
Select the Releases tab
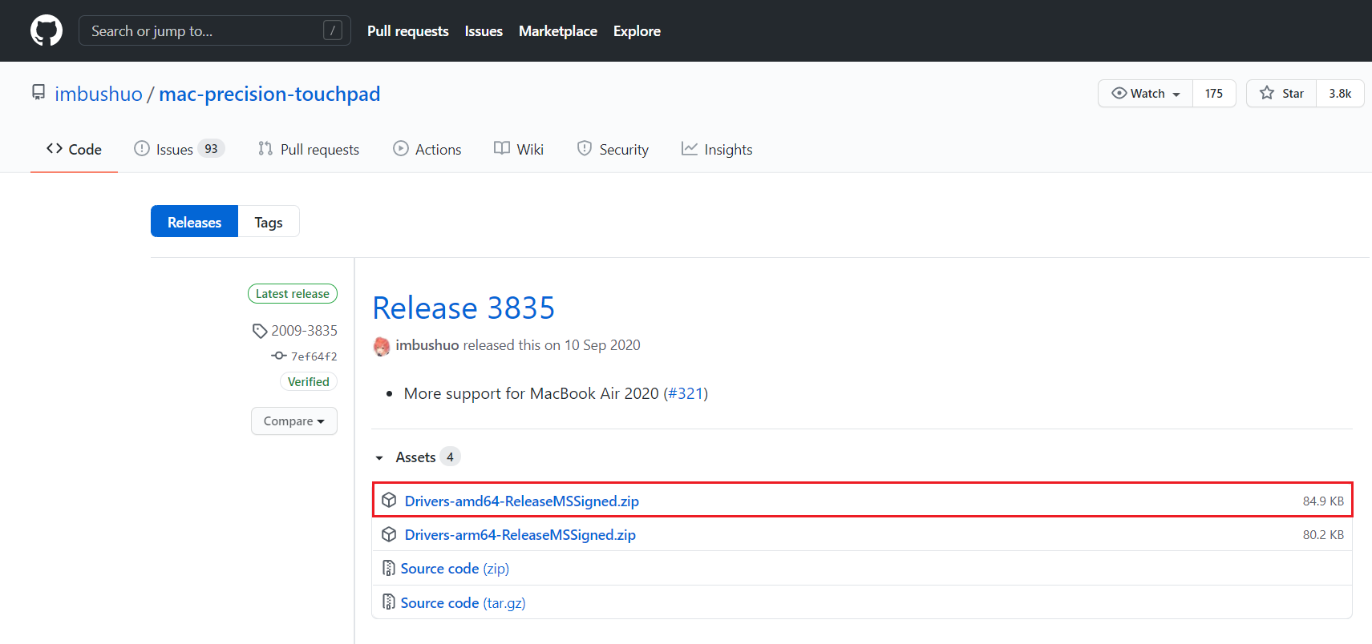click(194, 222)
